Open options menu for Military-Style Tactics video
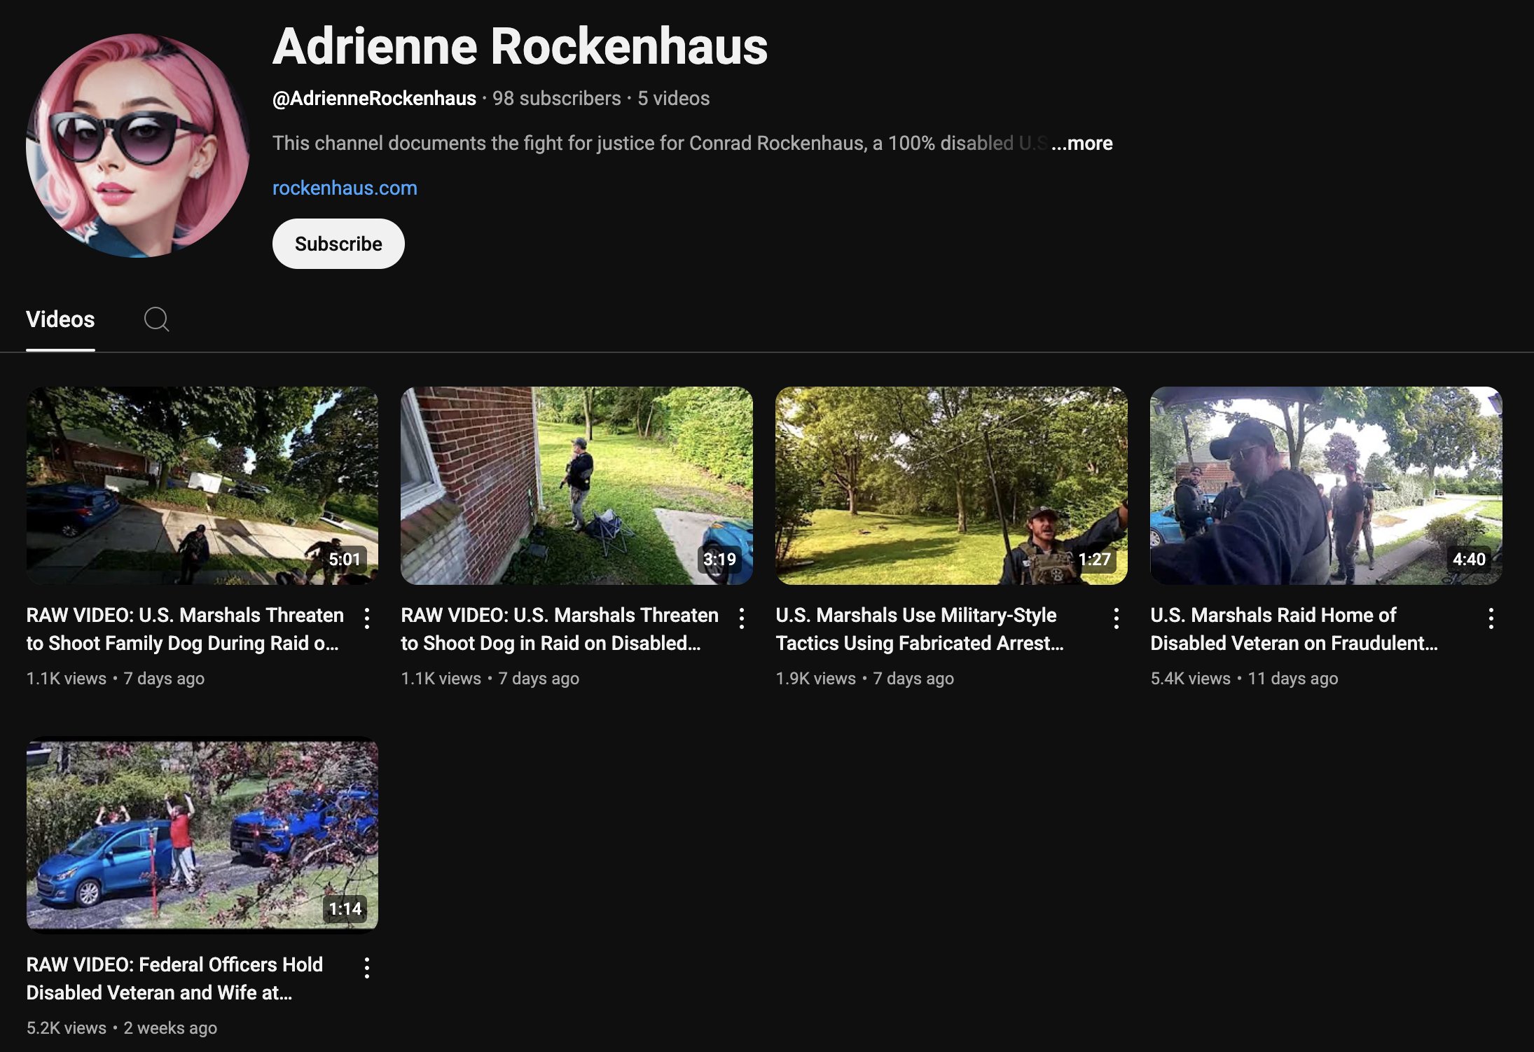This screenshot has width=1534, height=1052. (x=1117, y=618)
